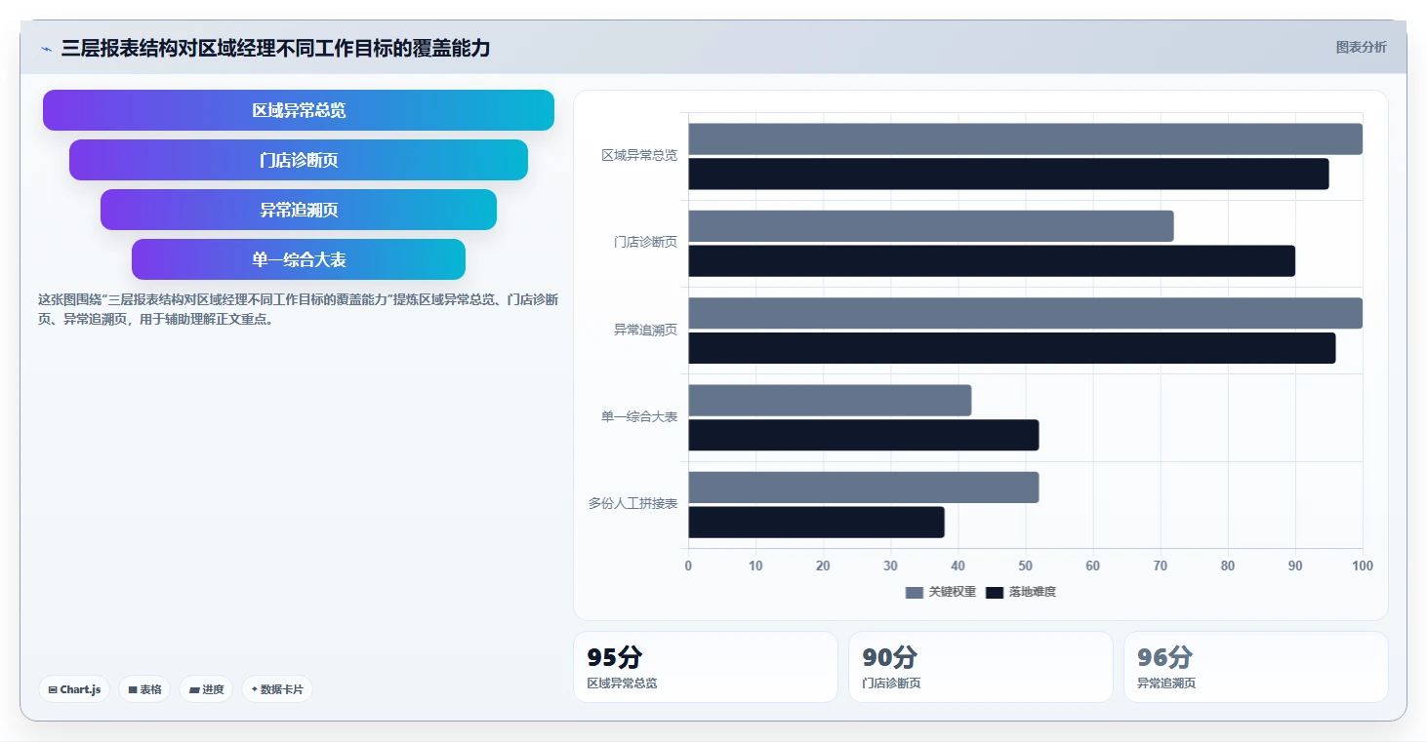Select the 门店诊断页 funnel layer
Image resolution: width=1427 pixels, height=742 pixels.
tap(299, 160)
